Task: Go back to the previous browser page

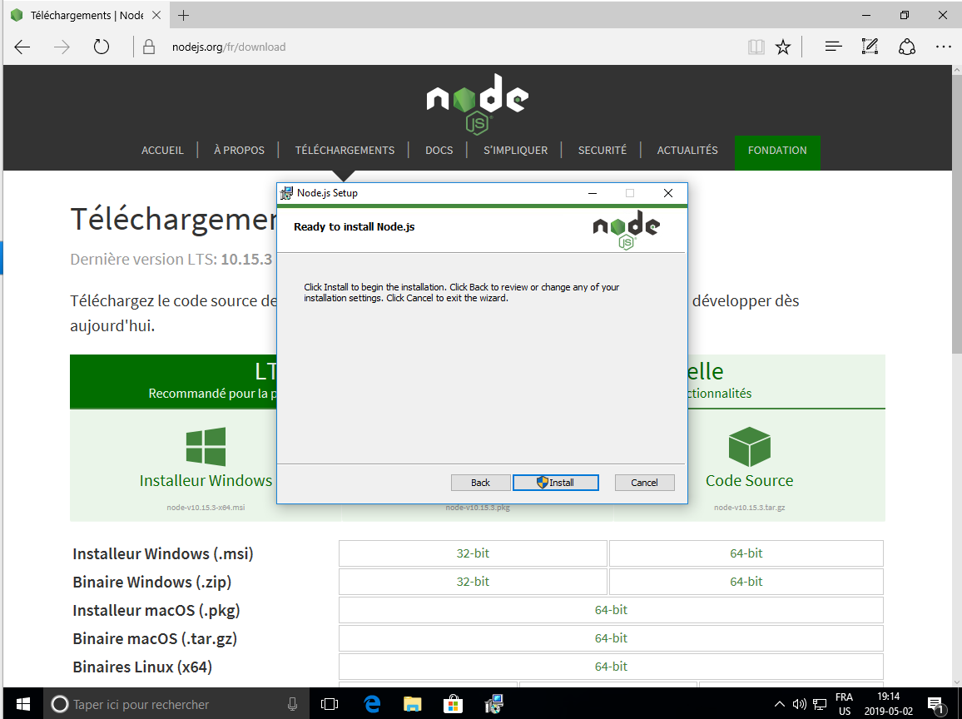Action: pyautogui.click(x=22, y=47)
